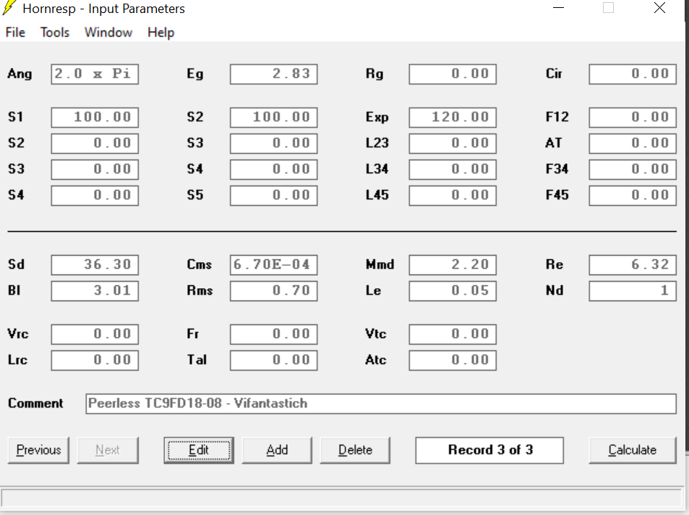Click the Ang label text
The width and height of the screenshot is (689, 515).
20,74
